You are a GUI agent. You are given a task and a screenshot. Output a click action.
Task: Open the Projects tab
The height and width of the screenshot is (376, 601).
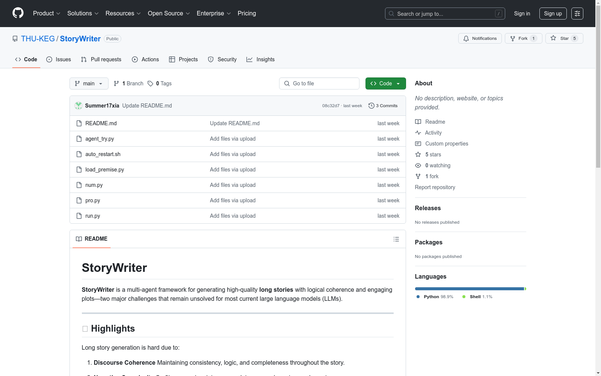coord(183,59)
